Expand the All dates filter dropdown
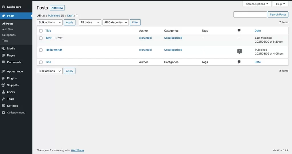This screenshot has height=154, width=292. coord(90,22)
